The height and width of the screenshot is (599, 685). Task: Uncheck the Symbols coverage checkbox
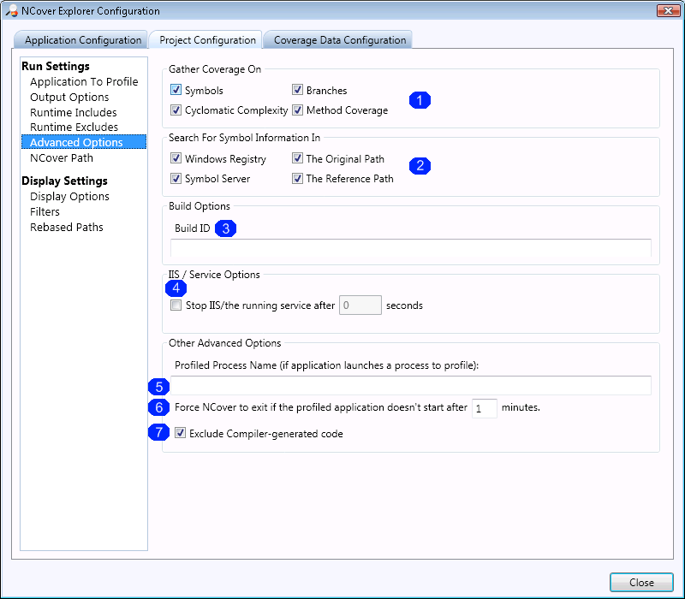(x=176, y=90)
